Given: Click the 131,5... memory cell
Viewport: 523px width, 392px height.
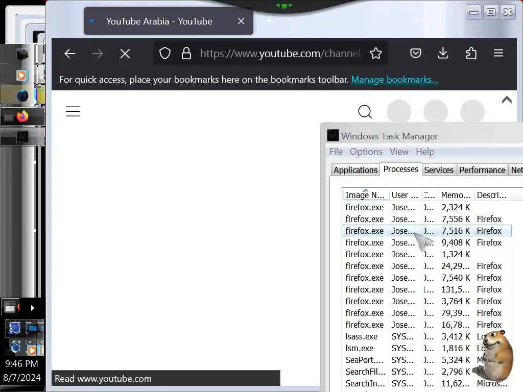Looking at the screenshot, I should point(455,290).
